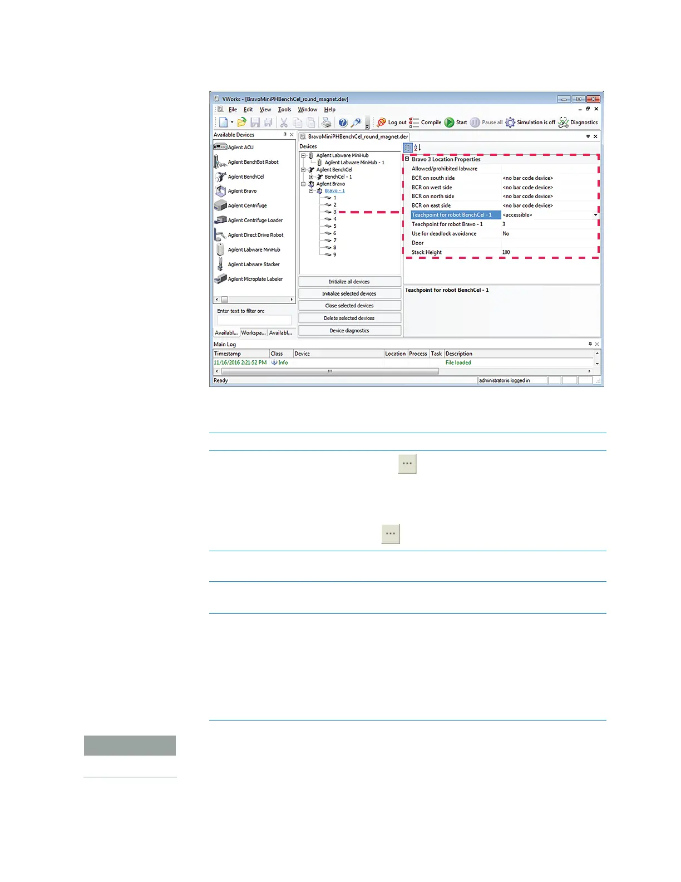Select the Agilent Microplate Labeler device
Viewport: 681px width, 882px height.
click(248, 278)
